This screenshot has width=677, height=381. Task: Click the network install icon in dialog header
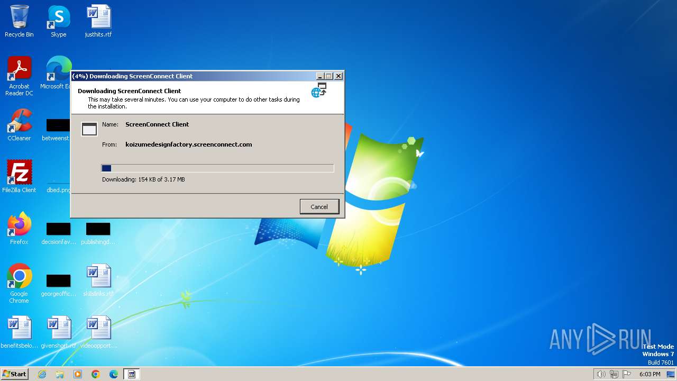click(x=319, y=90)
